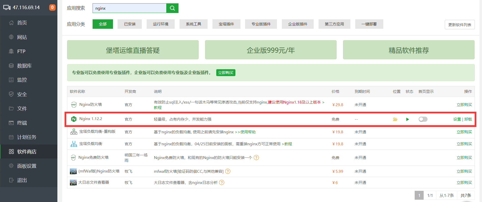Click pagination page 1 button
Image resolution: width=482 pixels, height=202 pixels.
pos(419,195)
